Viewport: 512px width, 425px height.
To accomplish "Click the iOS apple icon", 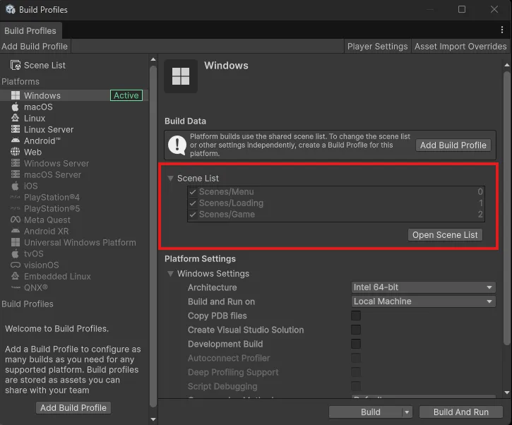I will click(x=16, y=186).
